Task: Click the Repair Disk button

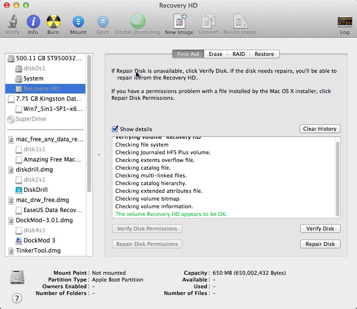Action: click(320, 244)
